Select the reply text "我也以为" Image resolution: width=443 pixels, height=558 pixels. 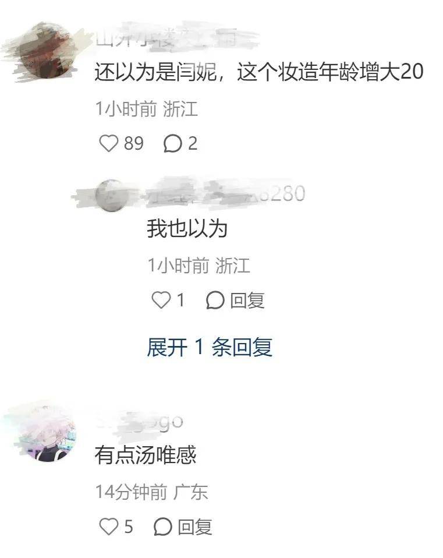187,228
